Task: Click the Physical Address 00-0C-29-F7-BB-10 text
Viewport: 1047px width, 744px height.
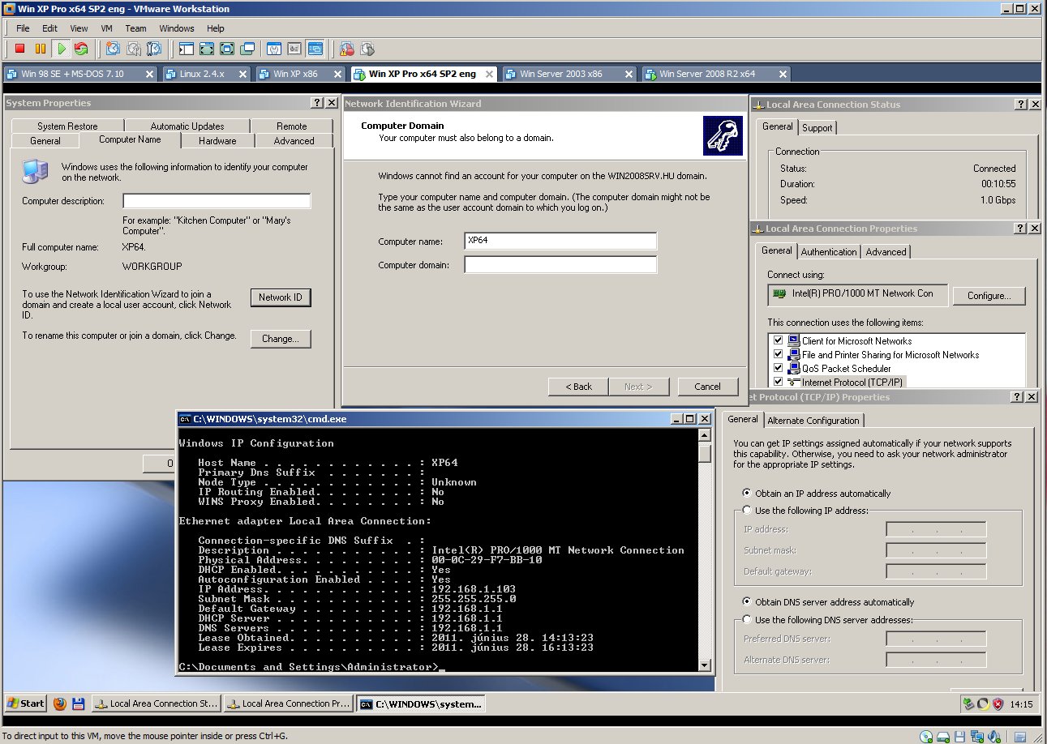Action: [487, 560]
